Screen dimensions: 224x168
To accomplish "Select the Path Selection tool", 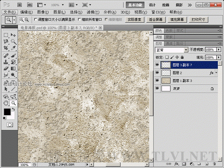I will (6, 89).
